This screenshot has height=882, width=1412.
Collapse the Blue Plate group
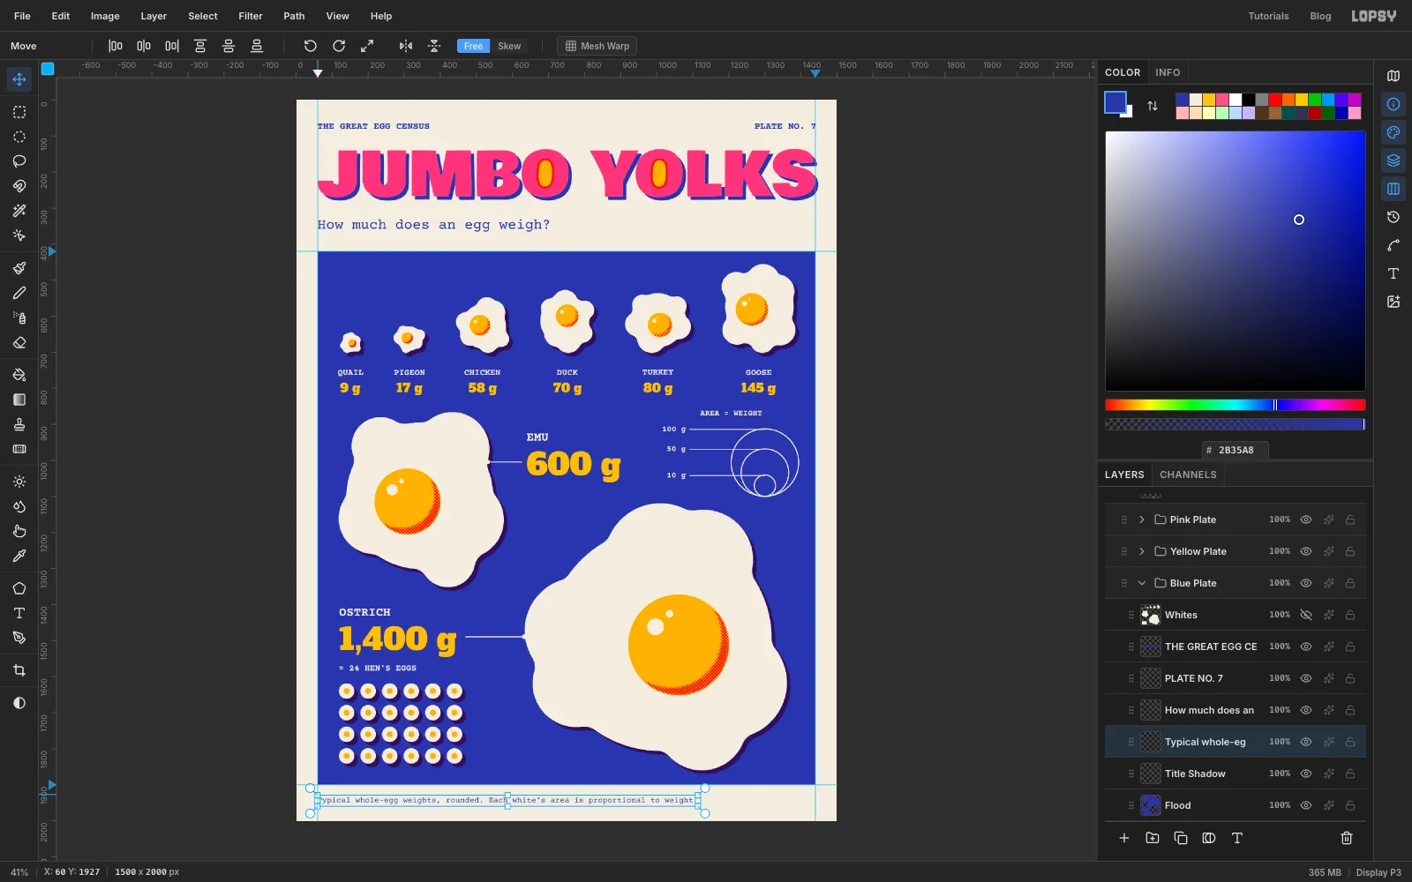[x=1142, y=583]
